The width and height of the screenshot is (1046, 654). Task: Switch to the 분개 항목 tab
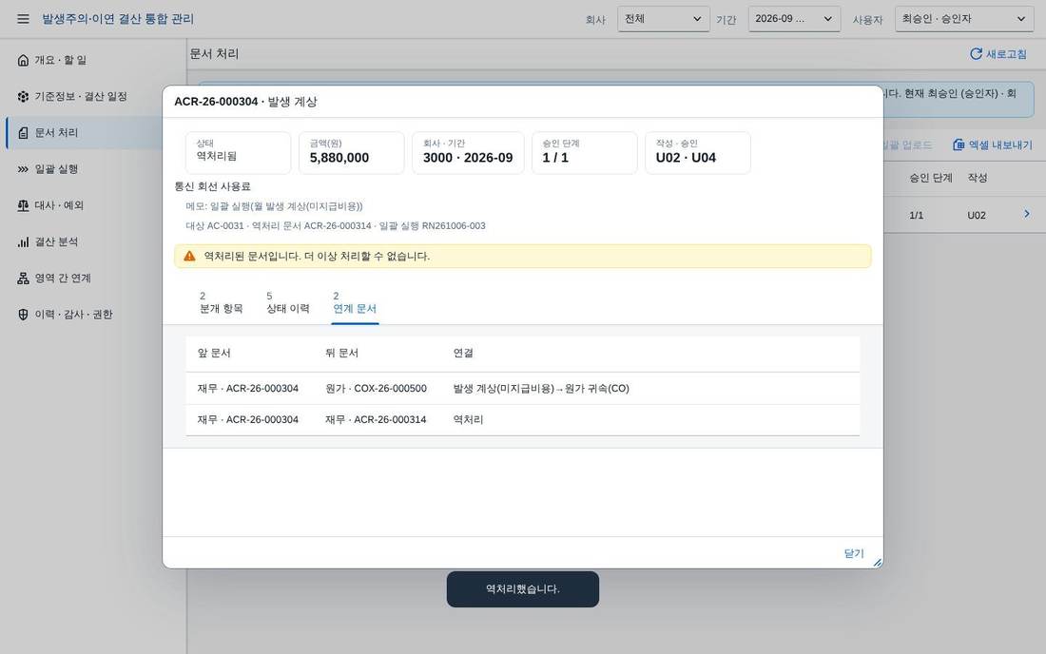(x=222, y=302)
